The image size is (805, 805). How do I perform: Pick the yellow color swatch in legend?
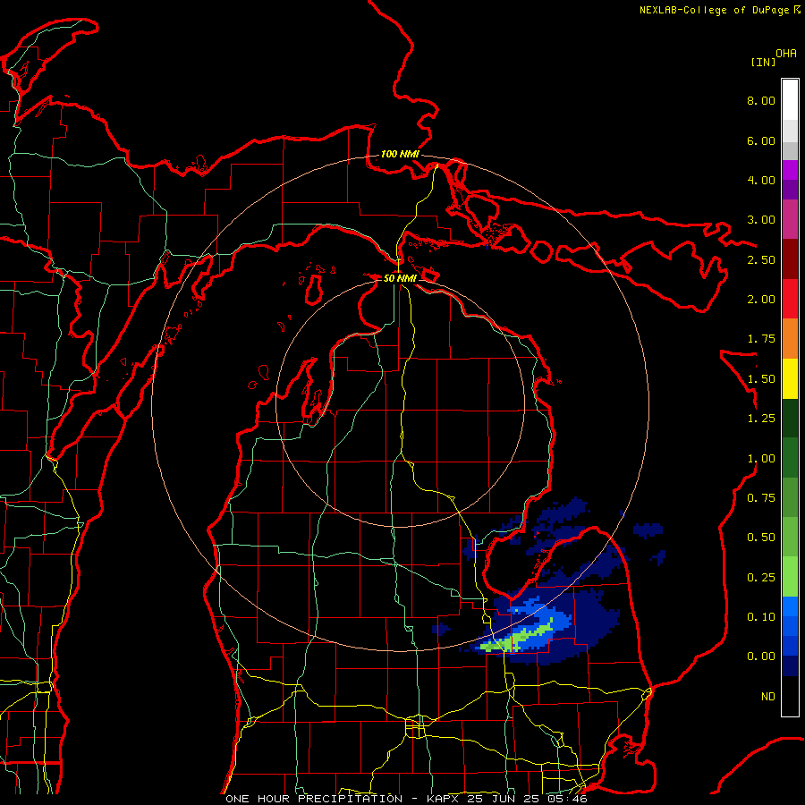[x=790, y=379]
